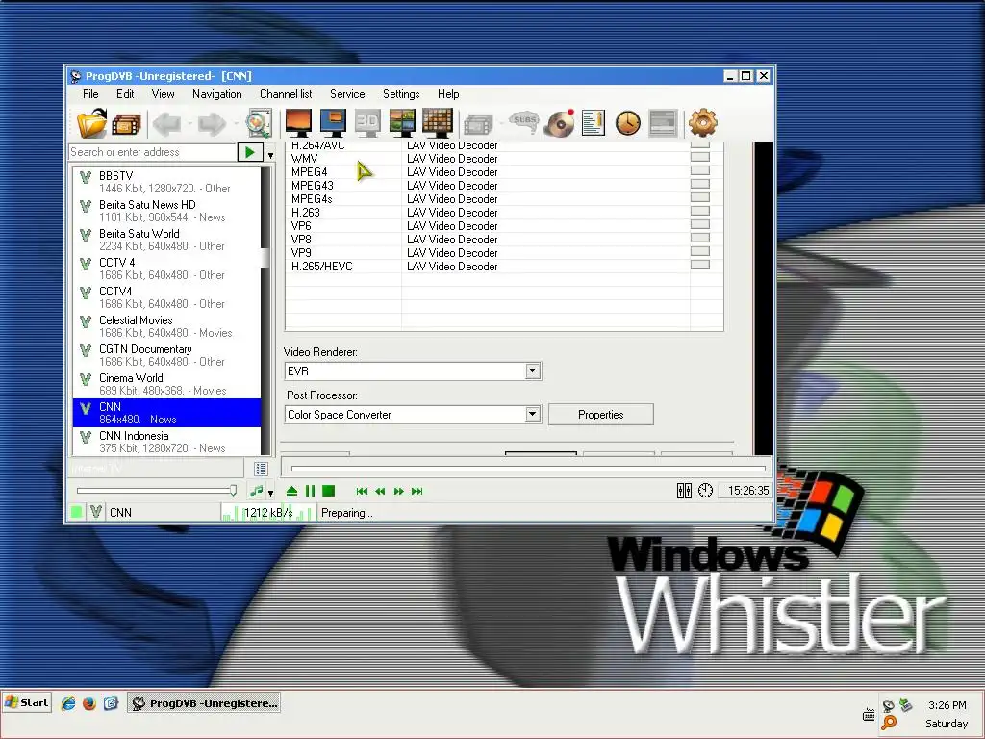Click the green square status indicator
Image resolution: width=985 pixels, height=739 pixels.
pyautogui.click(x=77, y=512)
